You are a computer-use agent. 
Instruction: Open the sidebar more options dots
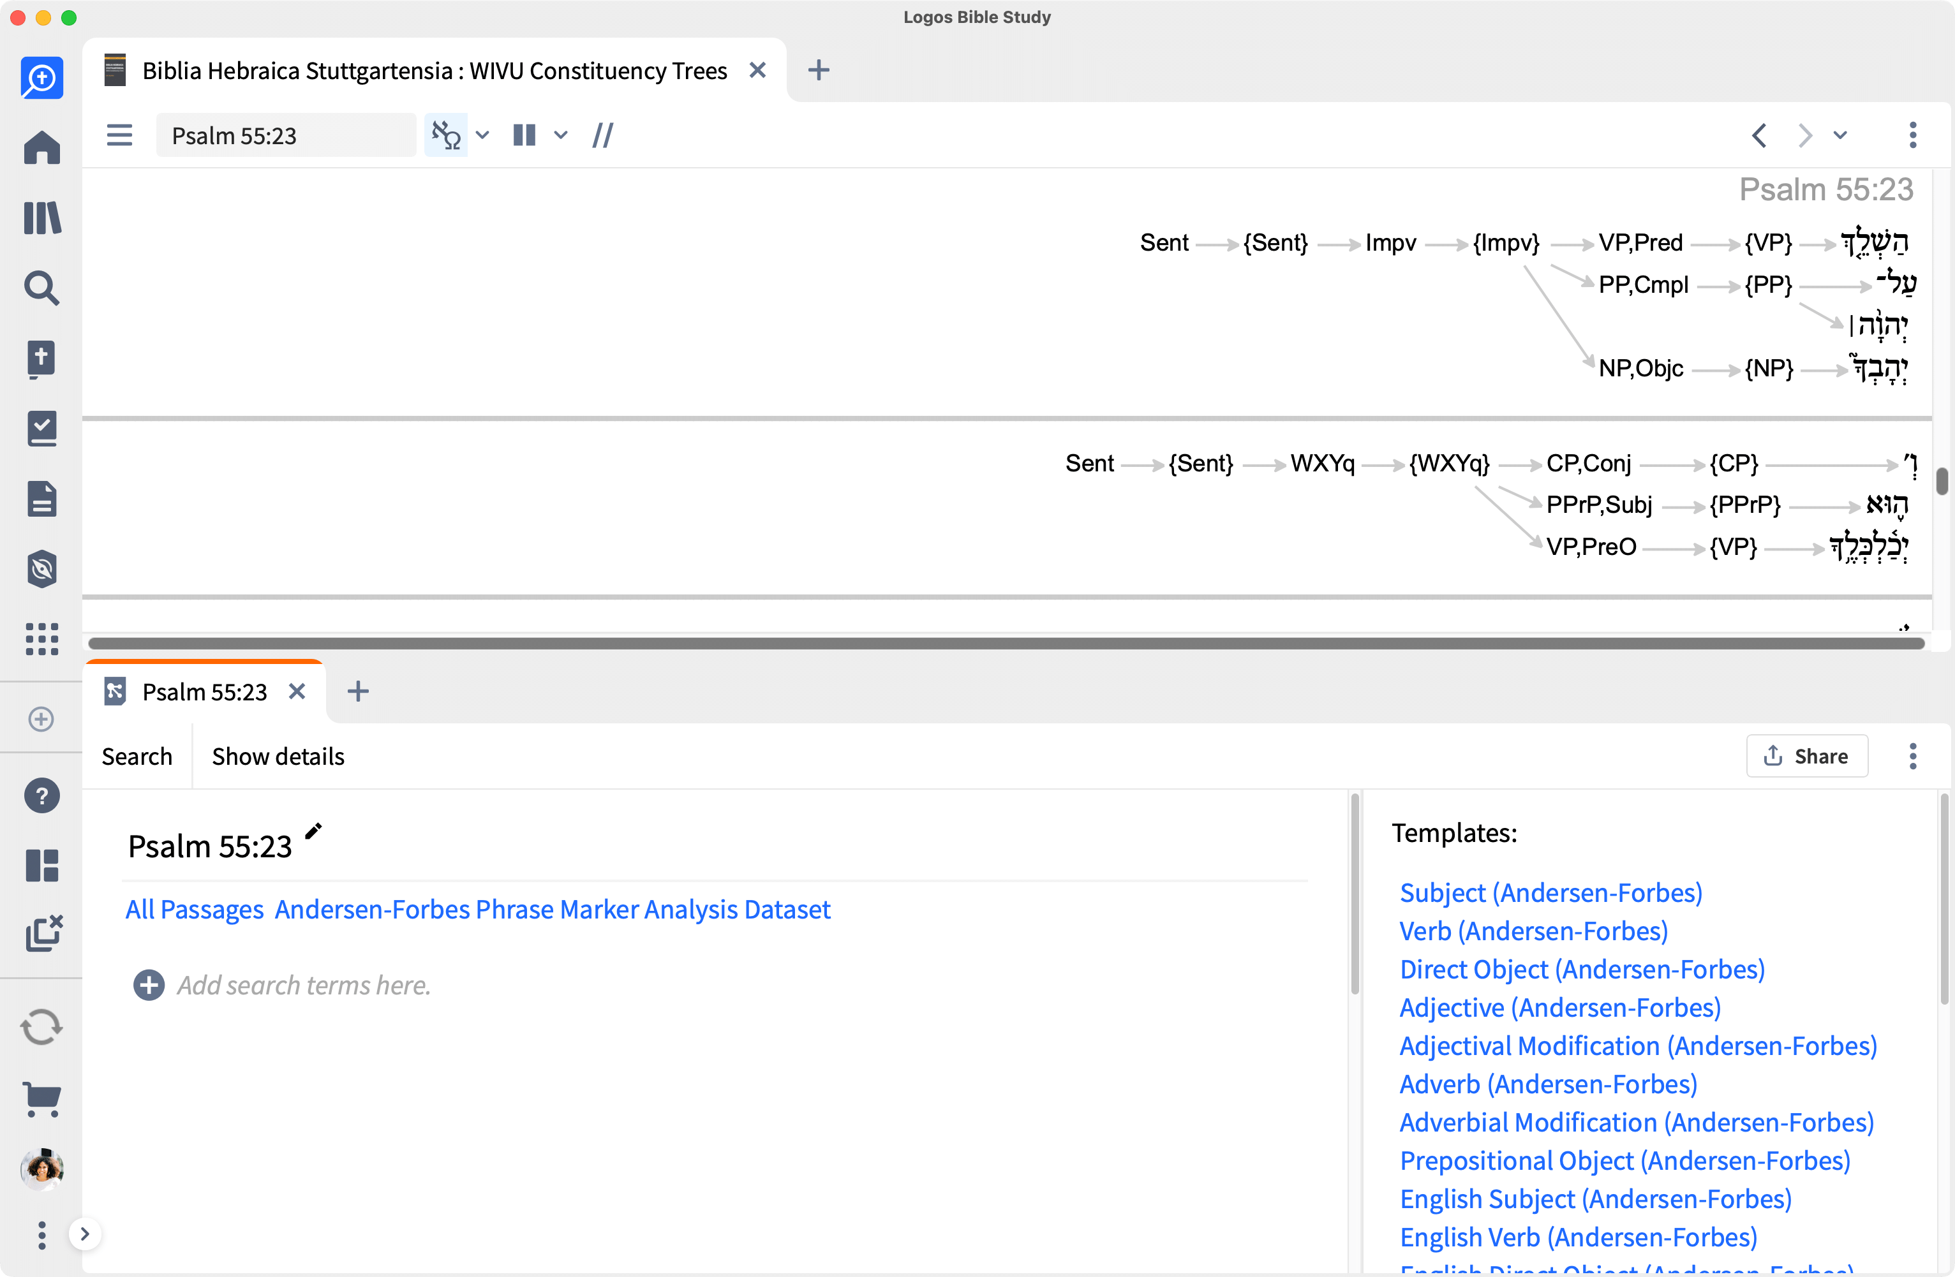tap(42, 1235)
